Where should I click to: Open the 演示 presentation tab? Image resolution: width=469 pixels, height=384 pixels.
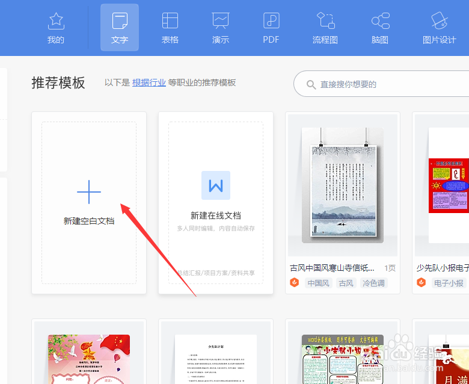pos(221,28)
